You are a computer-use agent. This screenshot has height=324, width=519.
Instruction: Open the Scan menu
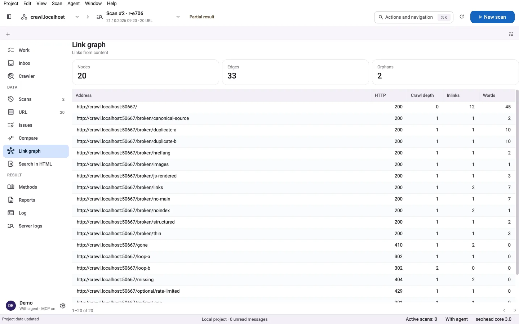[57, 3]
